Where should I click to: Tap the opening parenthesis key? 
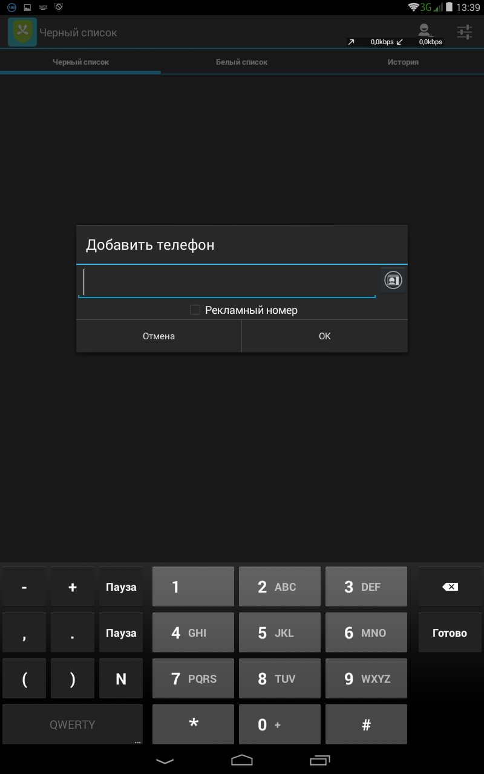(x=24, y=678)
